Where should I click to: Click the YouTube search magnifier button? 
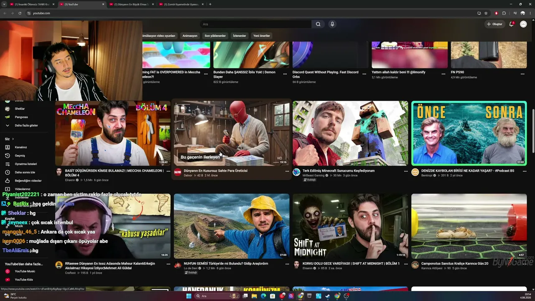coord(318,24)
